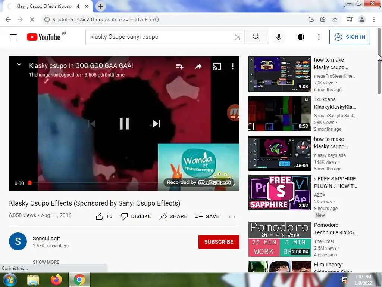Open the FREE SAPPHIRE PLUGIN video title

coord(335,182)
